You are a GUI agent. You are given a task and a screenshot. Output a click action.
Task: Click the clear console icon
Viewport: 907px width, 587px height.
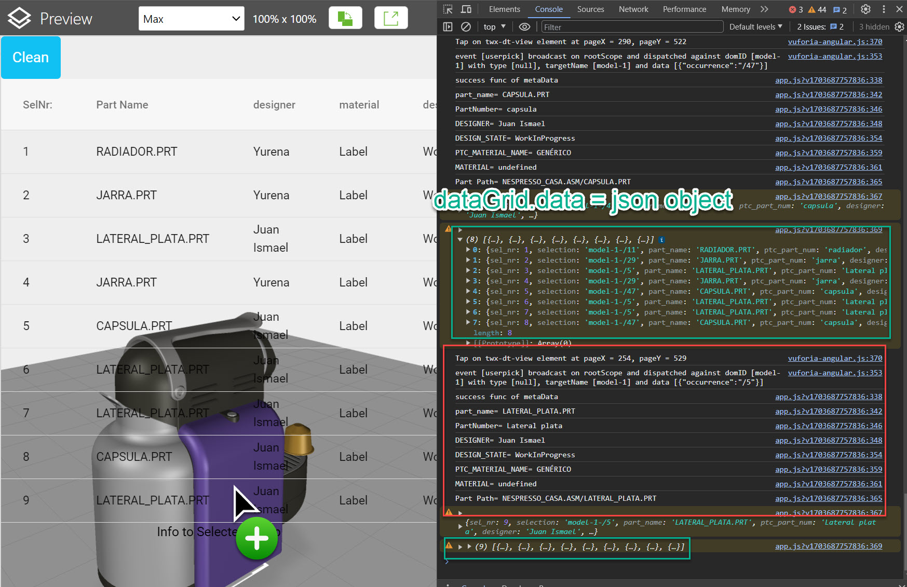click(466, 27)
